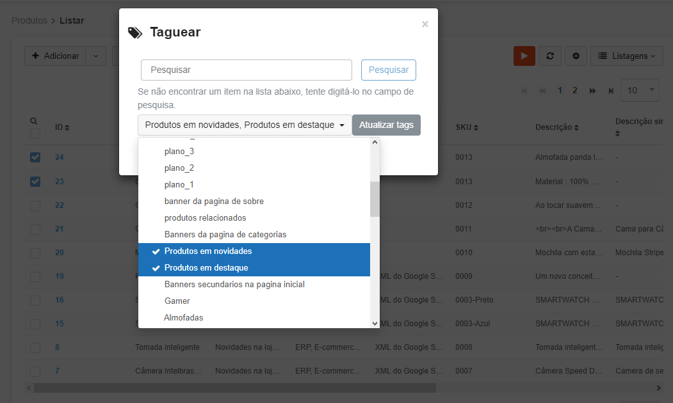Open the Listagens dropdown
Viewport: 673px width, 403px height.
click(x=626, y=56)
